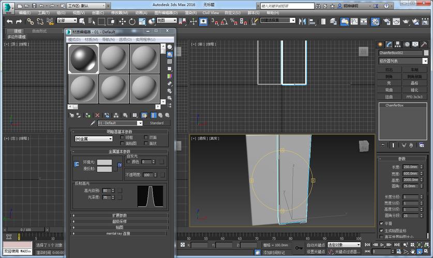This screenshot has width=433, height=258.
Task: Select the Select and Rotate tool
Action: coord(132,21)
